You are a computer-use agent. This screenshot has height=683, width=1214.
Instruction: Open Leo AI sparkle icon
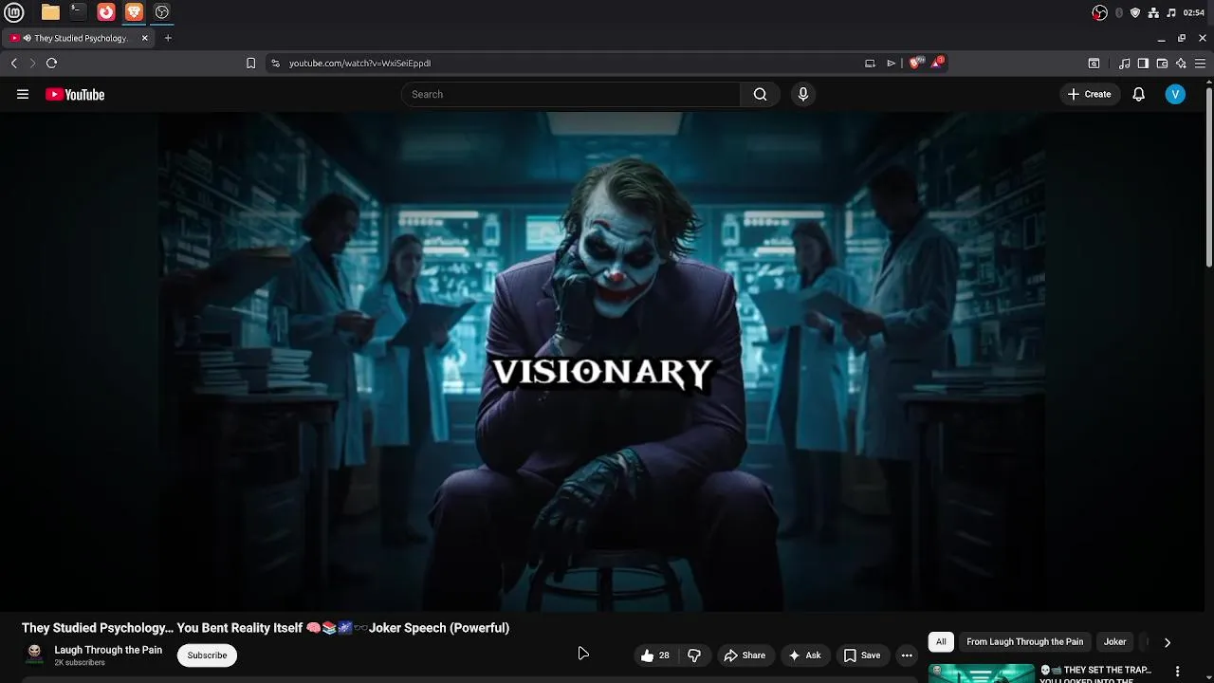1181,64
